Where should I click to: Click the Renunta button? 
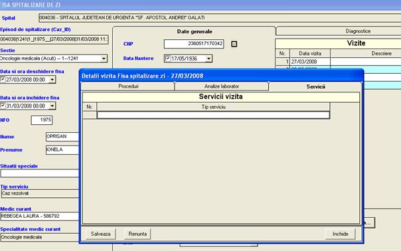pos(137,234)
